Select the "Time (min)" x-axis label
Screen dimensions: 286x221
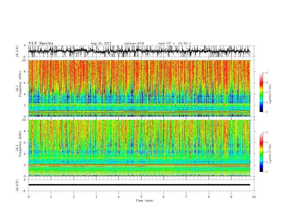tap(144, 200)
